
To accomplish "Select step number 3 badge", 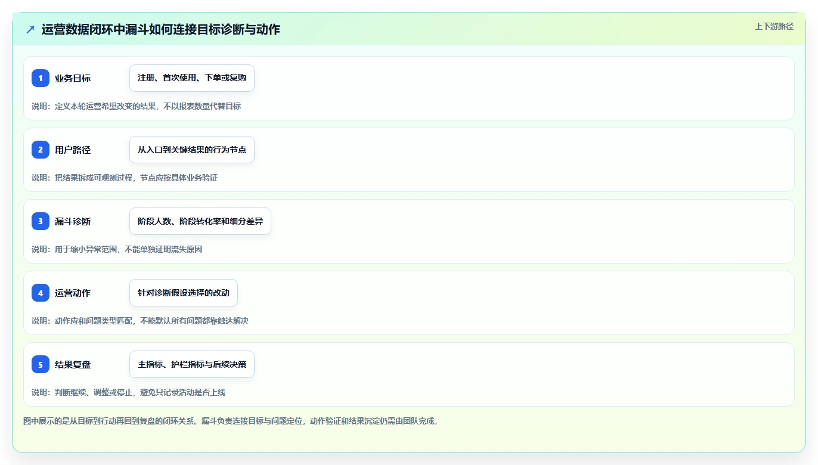I will [x=41, y=221].
